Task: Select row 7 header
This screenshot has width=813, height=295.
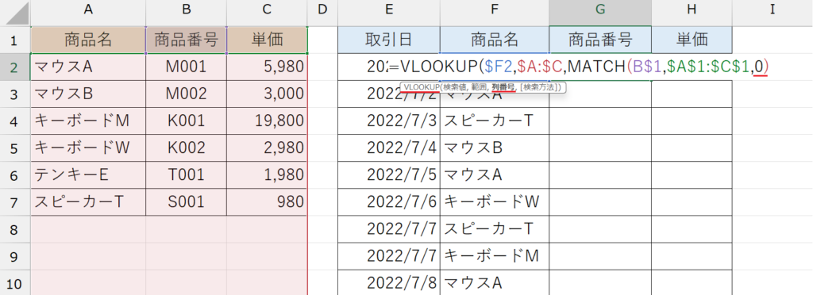Action: tap(15, 202)
